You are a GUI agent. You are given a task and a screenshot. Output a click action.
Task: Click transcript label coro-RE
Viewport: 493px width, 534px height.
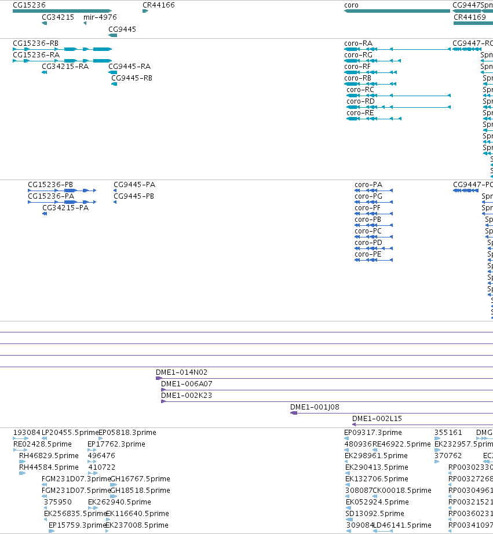coord(360,113)
